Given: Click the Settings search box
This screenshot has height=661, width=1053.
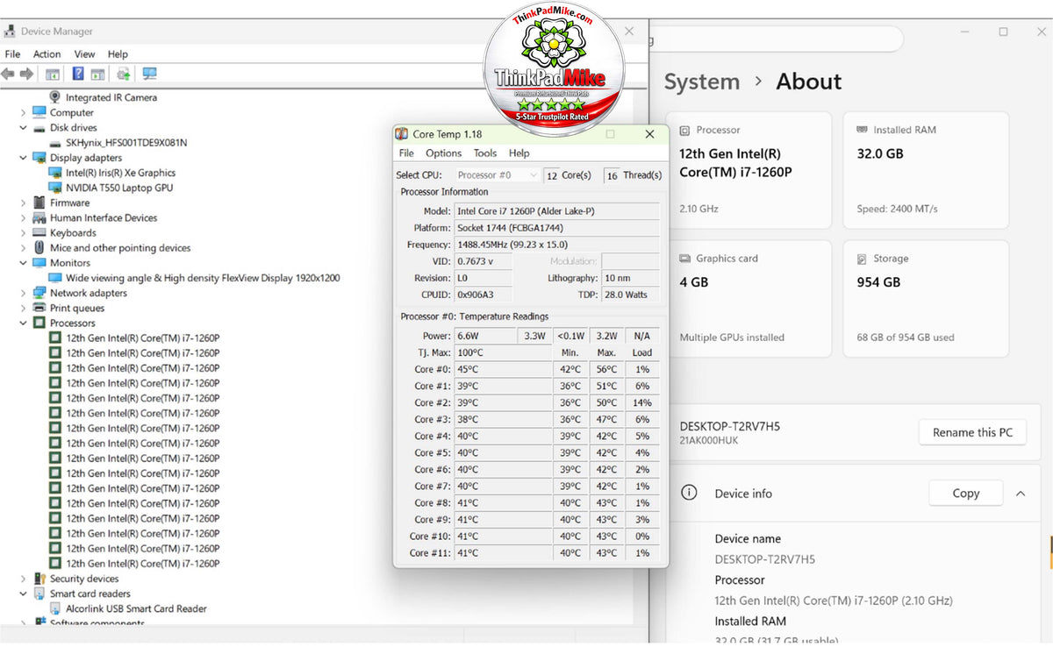Looking at the screenshot, I should [x=777, y=39].
